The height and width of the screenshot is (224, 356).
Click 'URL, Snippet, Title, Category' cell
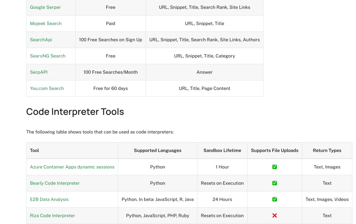pyautogui.click(x=205, y=56)
